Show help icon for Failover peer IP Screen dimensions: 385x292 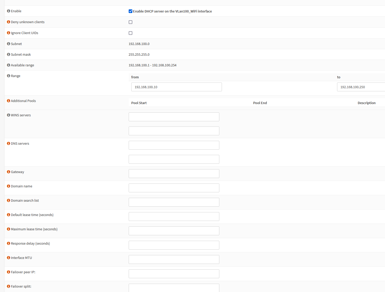(x=9, y=272)
